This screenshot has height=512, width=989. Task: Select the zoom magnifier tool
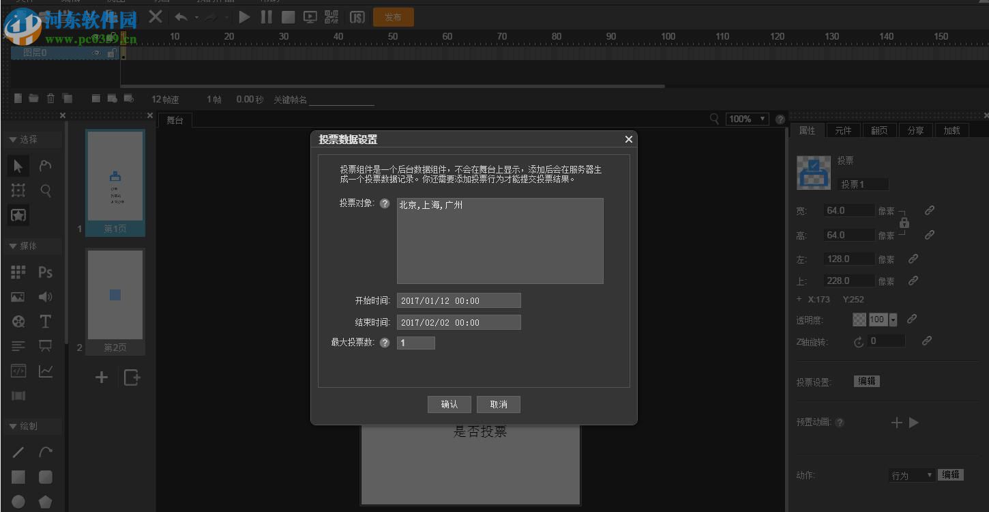coord(45,190)
